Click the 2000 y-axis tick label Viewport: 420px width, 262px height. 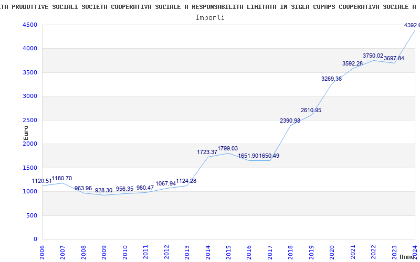click(30, 144)
